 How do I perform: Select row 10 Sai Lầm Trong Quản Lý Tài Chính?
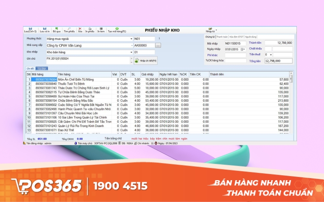158,118
